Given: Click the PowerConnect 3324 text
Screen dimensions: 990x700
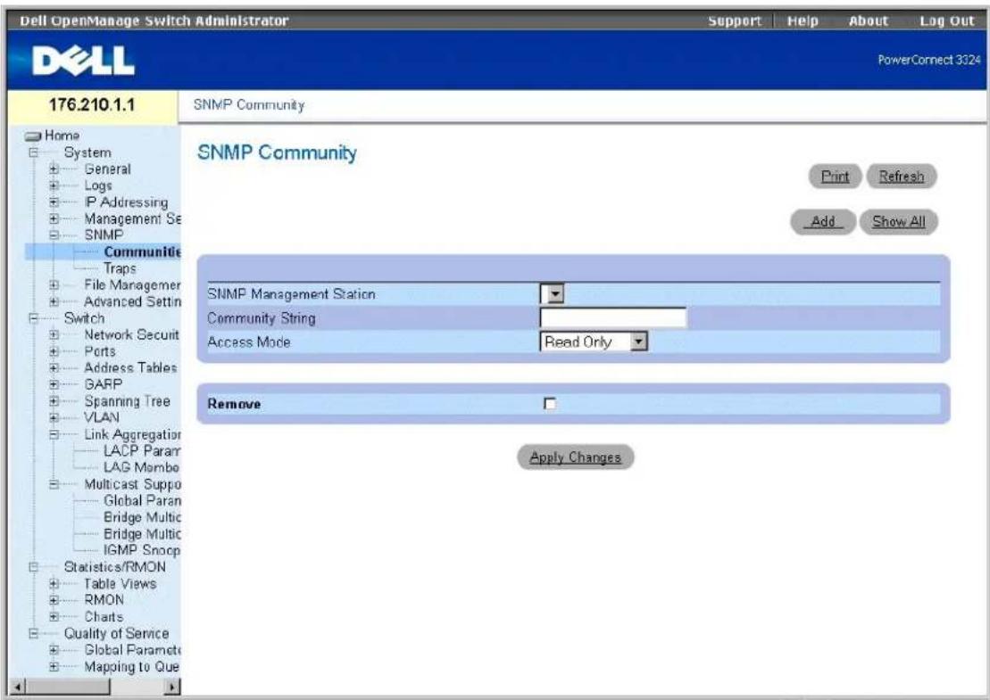Looking at the screenshot, I should 928,60.
